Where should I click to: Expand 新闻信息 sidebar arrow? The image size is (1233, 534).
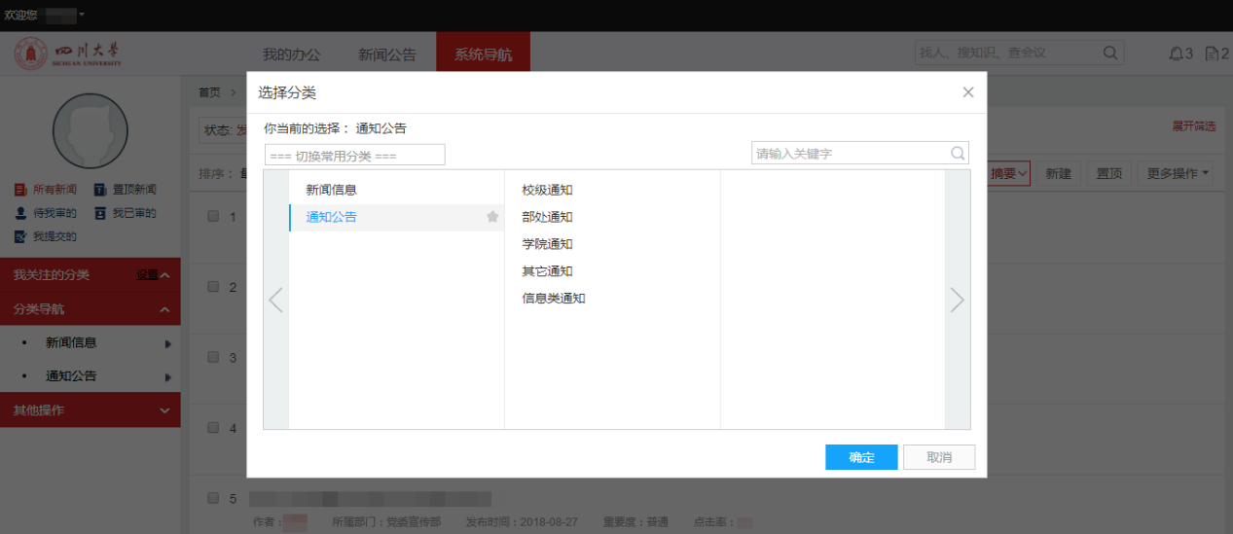pyautogui.click(x=168, y=343)
